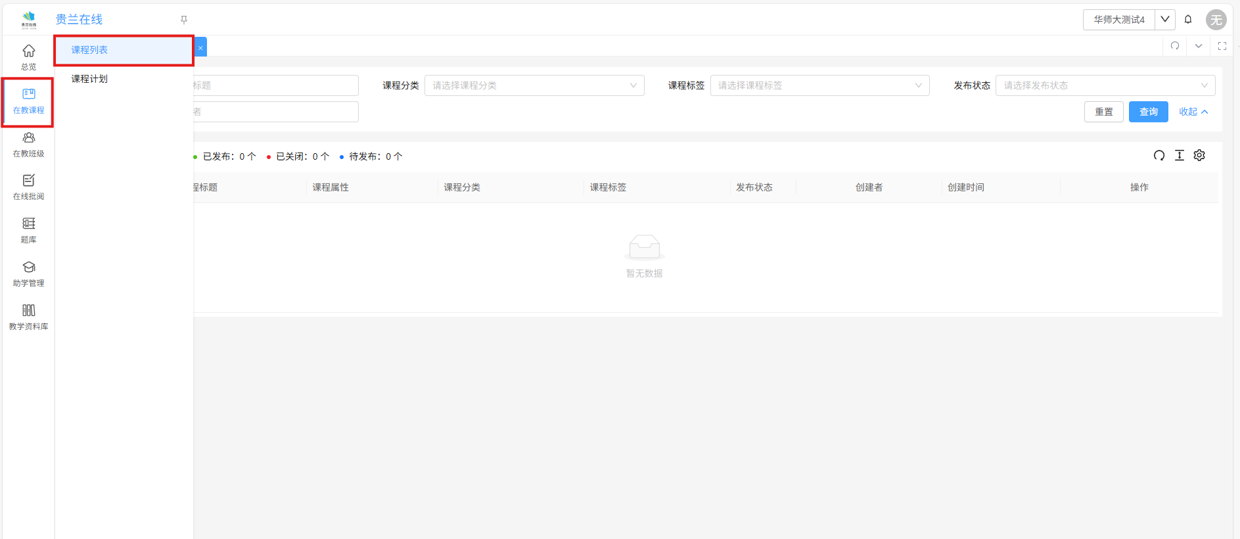This screenshot has height=539, width=1240.
Task: Open 助学管理 sidebar icon
Action: point(28,273)
